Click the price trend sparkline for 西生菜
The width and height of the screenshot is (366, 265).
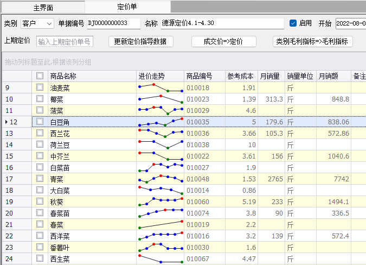(160, 258)
